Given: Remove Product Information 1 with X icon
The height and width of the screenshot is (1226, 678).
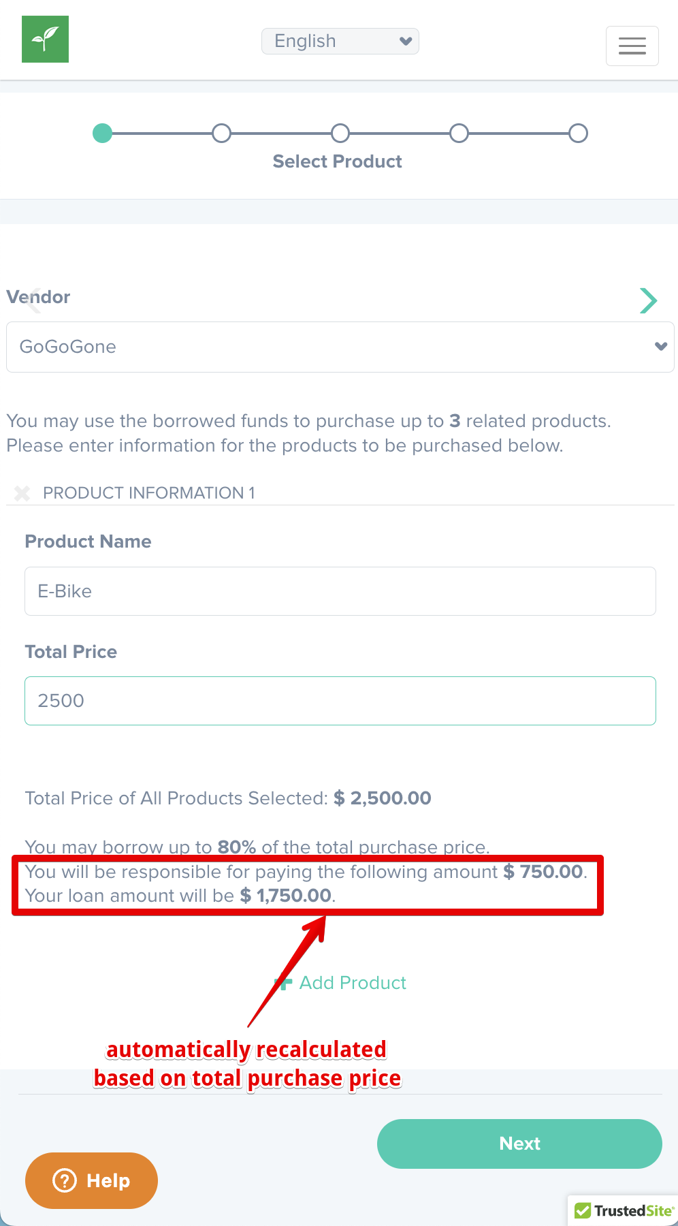Looking at the screenshot, I should 22,493.
